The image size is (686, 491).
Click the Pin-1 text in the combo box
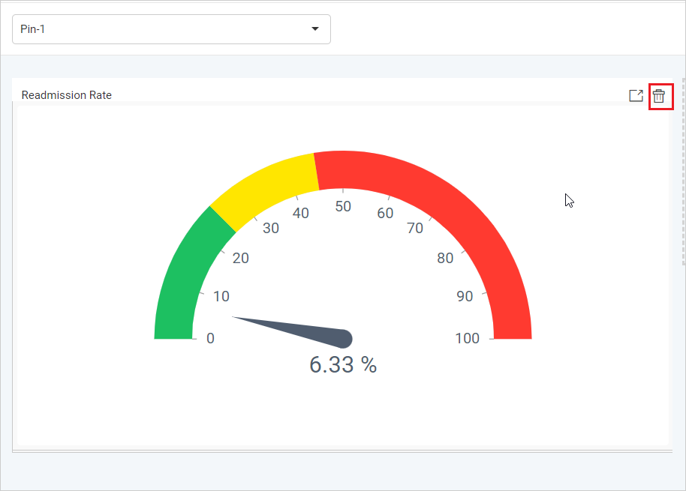(34, 29)
